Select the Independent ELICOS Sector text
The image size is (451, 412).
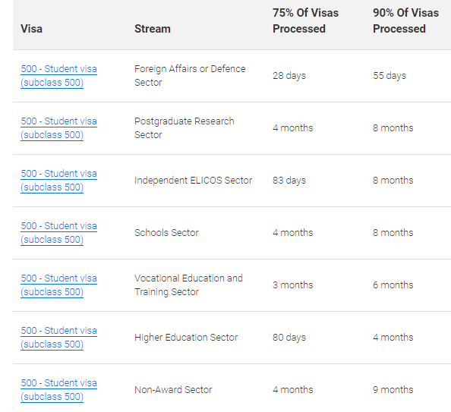click(x=193, y=181)
